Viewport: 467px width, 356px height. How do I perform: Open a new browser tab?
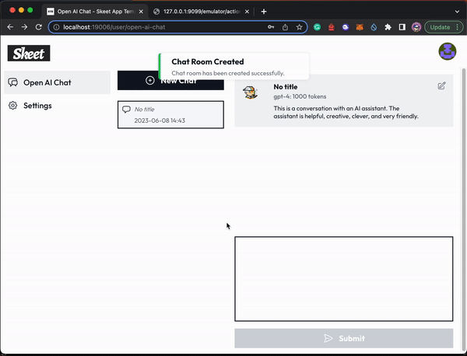click(x=264, y=12)
